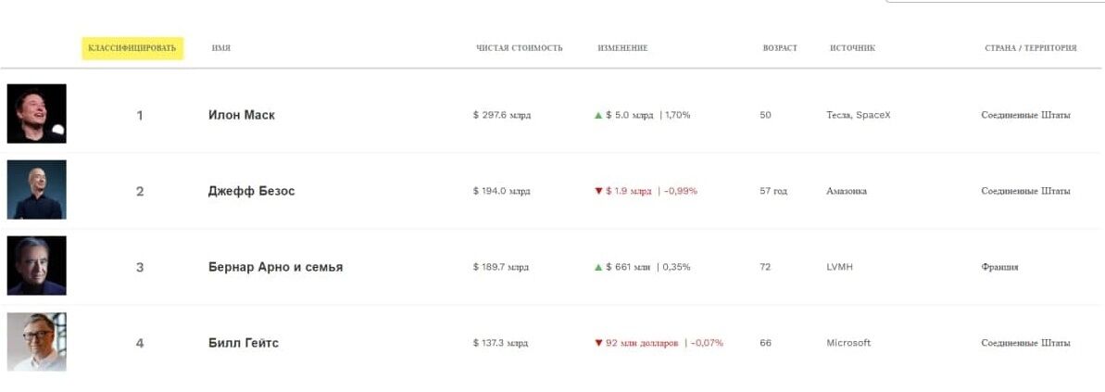Viewport: 1105px width, 392px height.
Task: Sort by Чистая стоимость column header
Action: click(519, 48)
